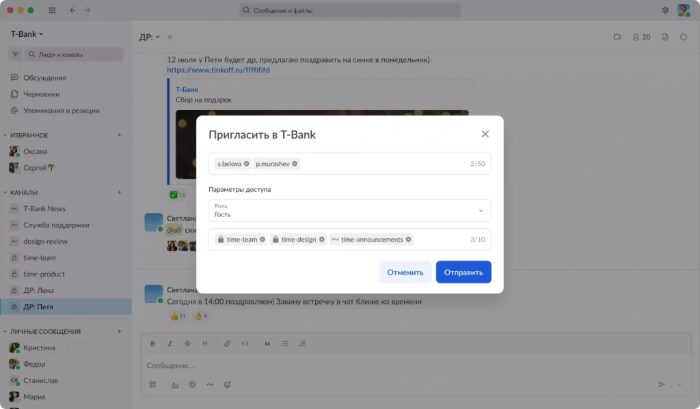Toggle the star to favorite this channel
Screen dimensions: 700x409
pyautogui.click(x=170, y=37)
